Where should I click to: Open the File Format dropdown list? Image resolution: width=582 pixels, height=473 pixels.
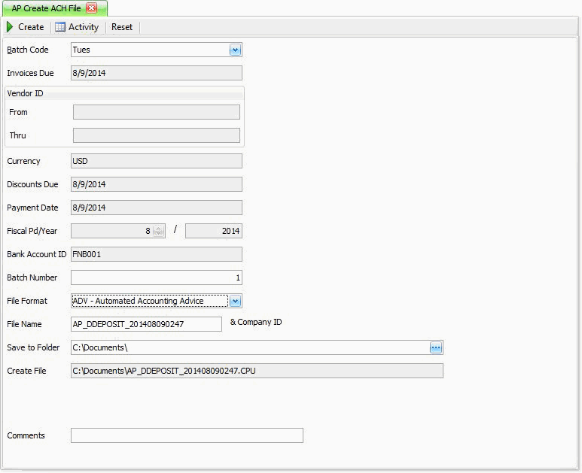point(235,301)
